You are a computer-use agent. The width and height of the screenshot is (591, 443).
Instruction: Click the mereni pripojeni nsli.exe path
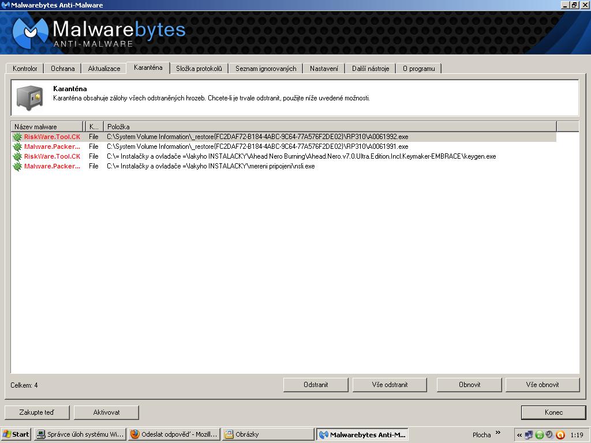[x=211, y=166]
